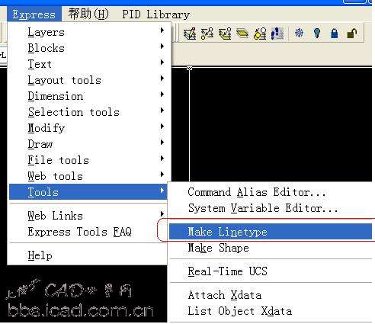Expand the Layers submenu arrow
The width and height of the screenshot is (375, 324).
coord(162,30)
